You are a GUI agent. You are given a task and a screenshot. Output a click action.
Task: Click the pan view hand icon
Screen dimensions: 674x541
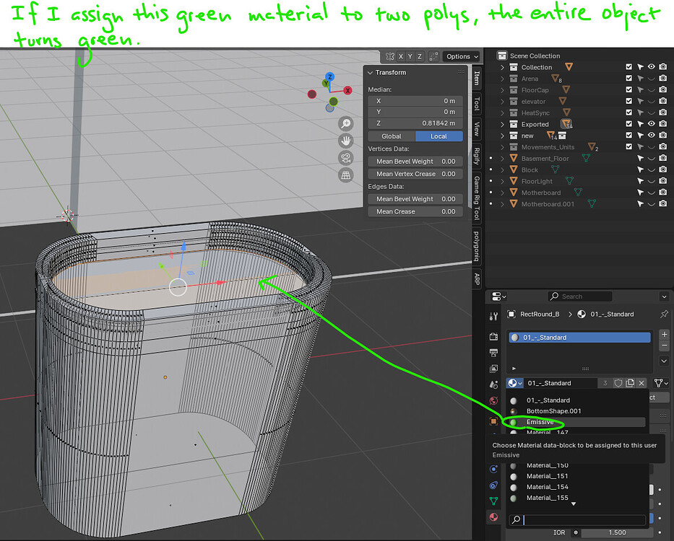(x=345, y=141)
